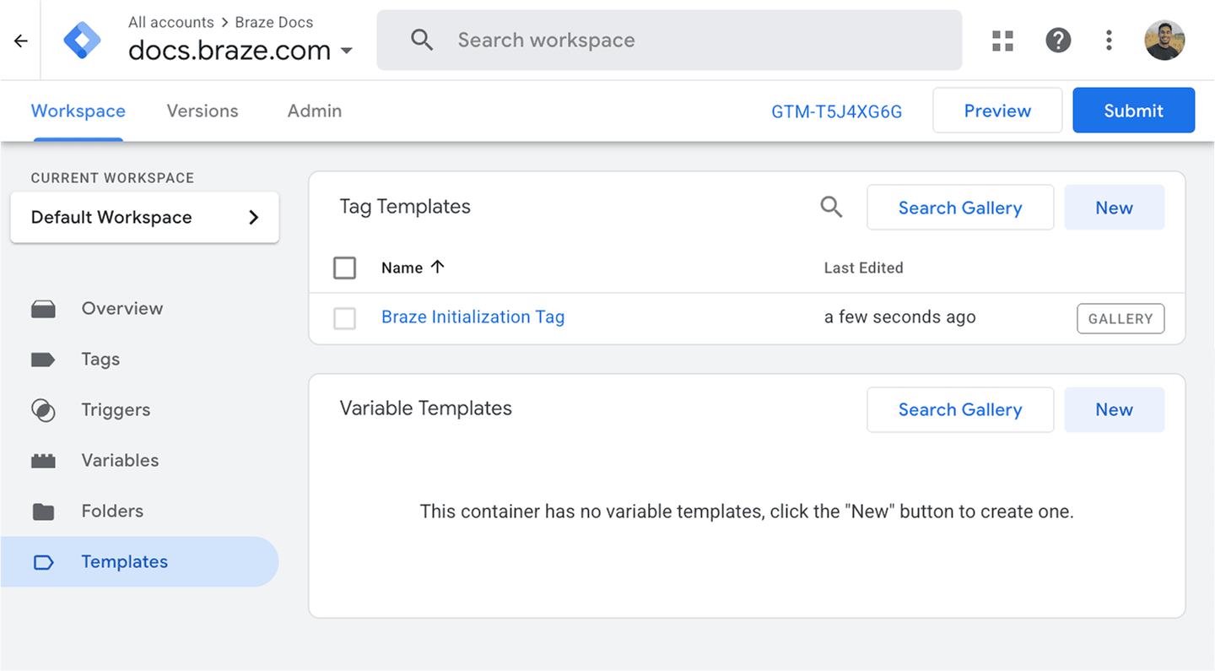Image resolution: width=1215 pixels, height=671 pixels.
Task: Open the back arrow navigation
Action: click(20, 40)
